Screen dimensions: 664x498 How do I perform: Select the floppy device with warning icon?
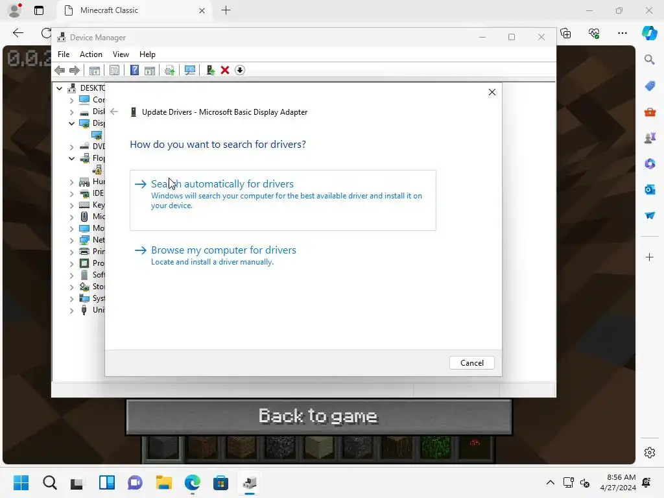tap(97, 170)
